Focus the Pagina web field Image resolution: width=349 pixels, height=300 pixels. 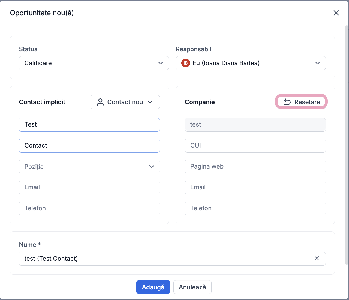[255, 167]
